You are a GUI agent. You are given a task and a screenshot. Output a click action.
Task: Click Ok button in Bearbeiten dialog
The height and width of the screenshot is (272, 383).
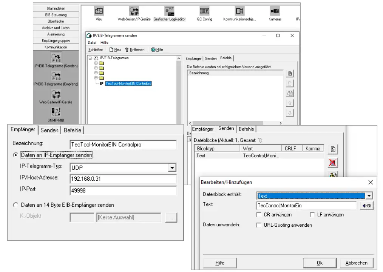pos(320,263)
